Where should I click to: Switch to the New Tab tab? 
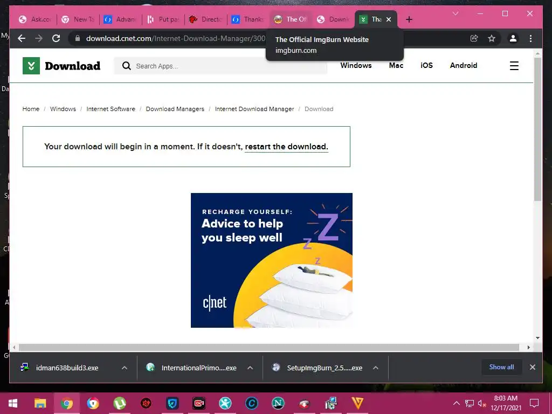click(x=78, y=19)
